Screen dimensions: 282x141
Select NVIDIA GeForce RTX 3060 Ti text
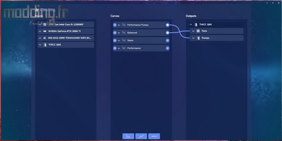pyautogui.click(x=64, y=31)
